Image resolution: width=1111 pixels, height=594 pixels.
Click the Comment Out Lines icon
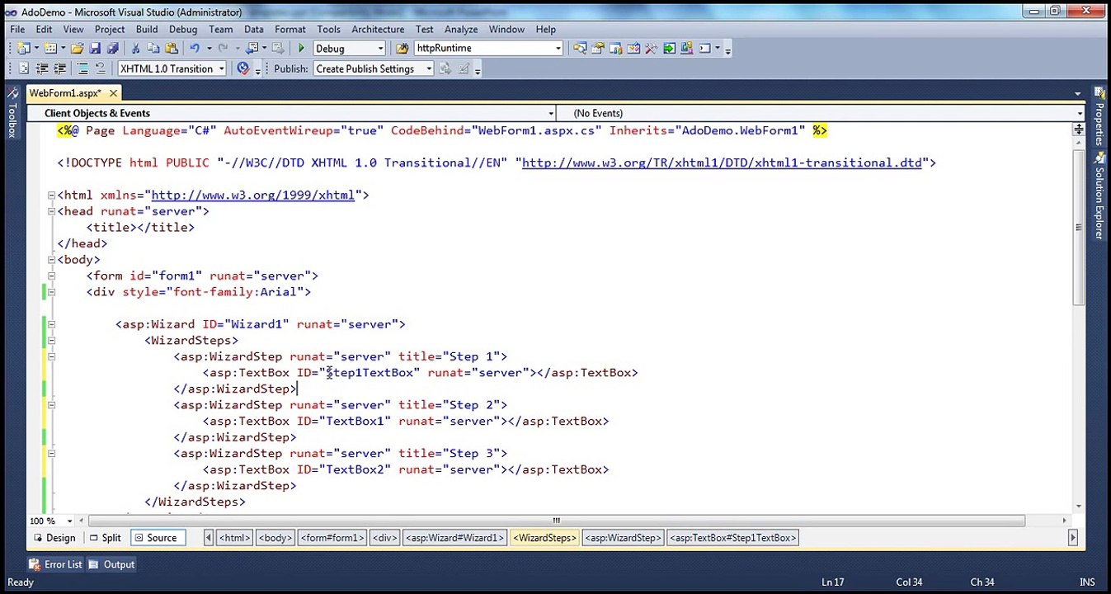pos(82,68)
